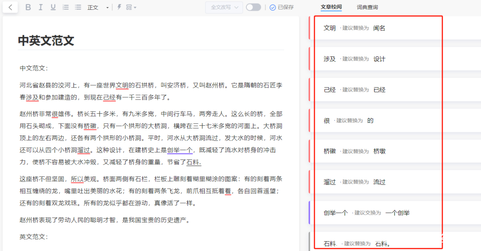
Task: Apply underline formatting
Action: pyautogui.click(x=53, y=8)
